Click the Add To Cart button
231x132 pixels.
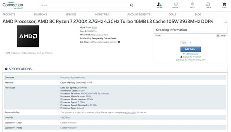(x=191, y=49)
